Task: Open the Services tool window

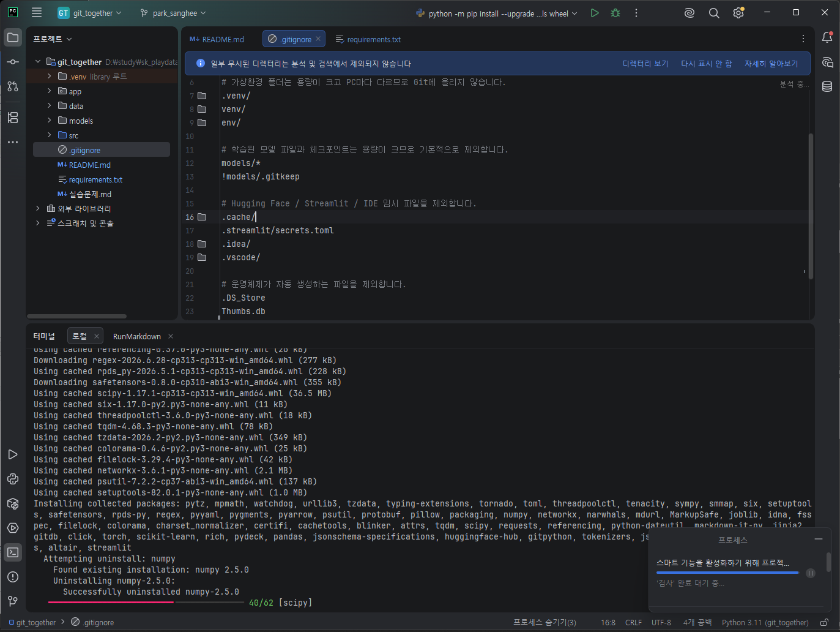Action: [13, 528]
